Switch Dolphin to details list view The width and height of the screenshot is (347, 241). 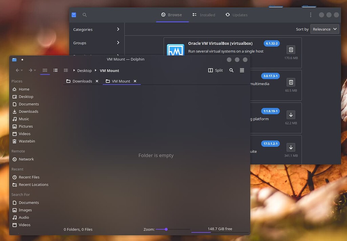tap(55, 70)
